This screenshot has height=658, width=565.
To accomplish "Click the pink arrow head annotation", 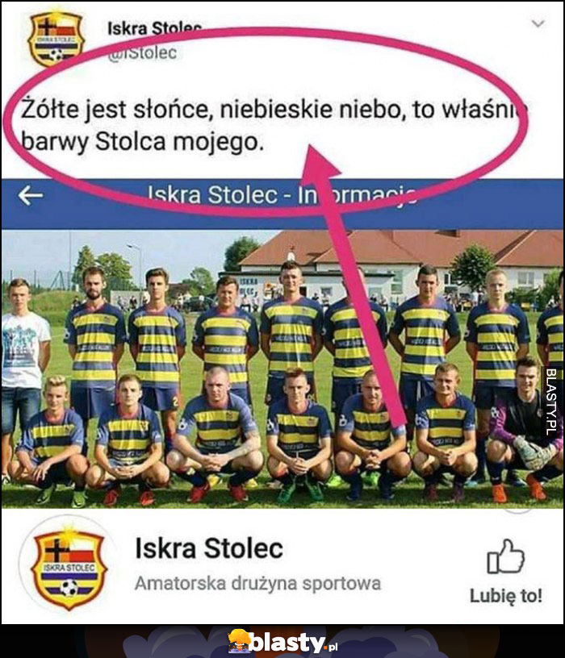I will click(320, 162).
